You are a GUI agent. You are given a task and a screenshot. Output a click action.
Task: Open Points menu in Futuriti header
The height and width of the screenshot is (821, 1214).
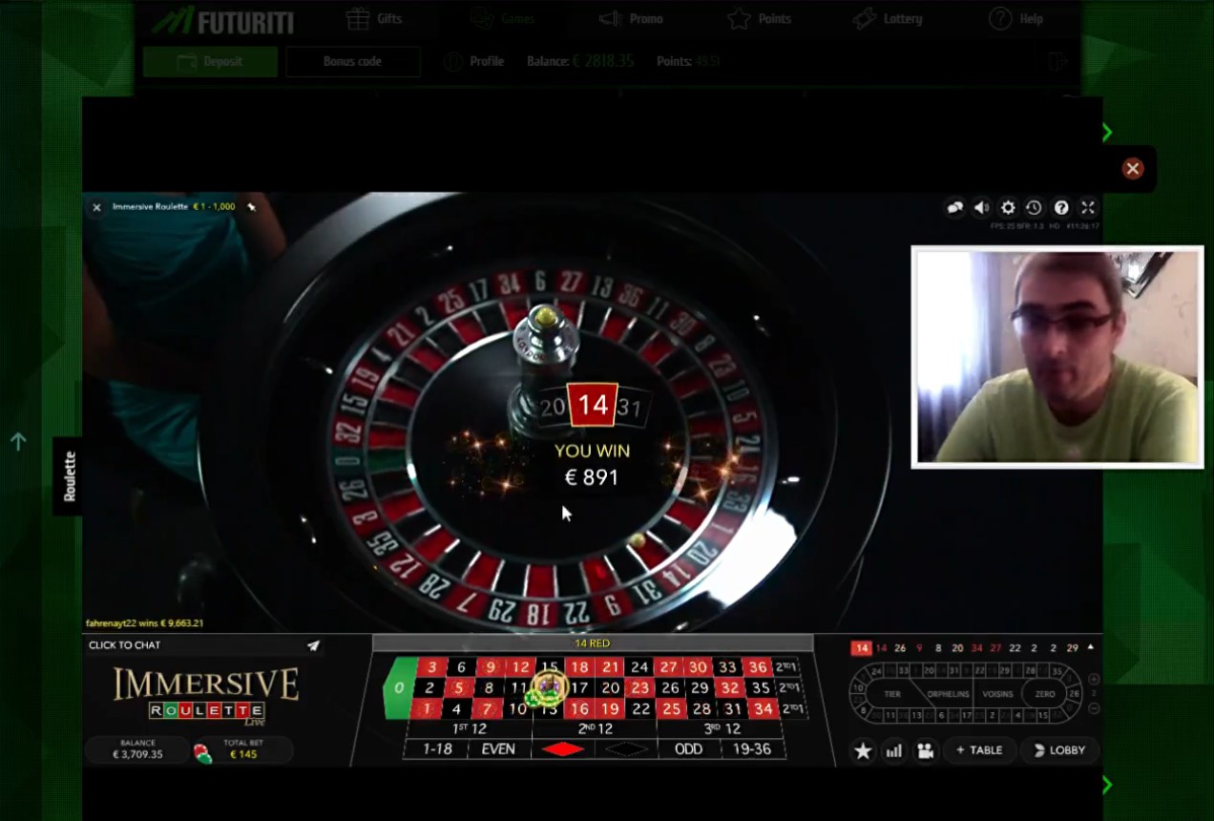click(x=759, y=19)
